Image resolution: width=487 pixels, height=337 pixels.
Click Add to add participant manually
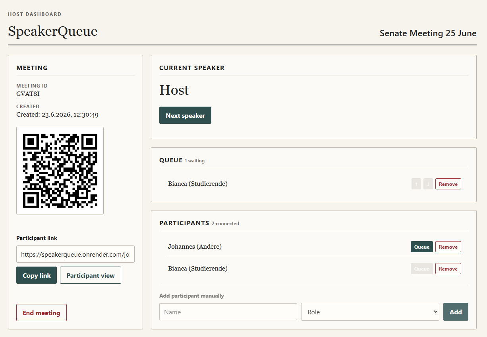(456, 312)
